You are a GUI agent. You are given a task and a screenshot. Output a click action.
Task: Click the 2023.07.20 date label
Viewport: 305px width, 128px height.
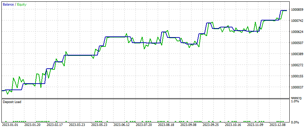click(144, 125)
